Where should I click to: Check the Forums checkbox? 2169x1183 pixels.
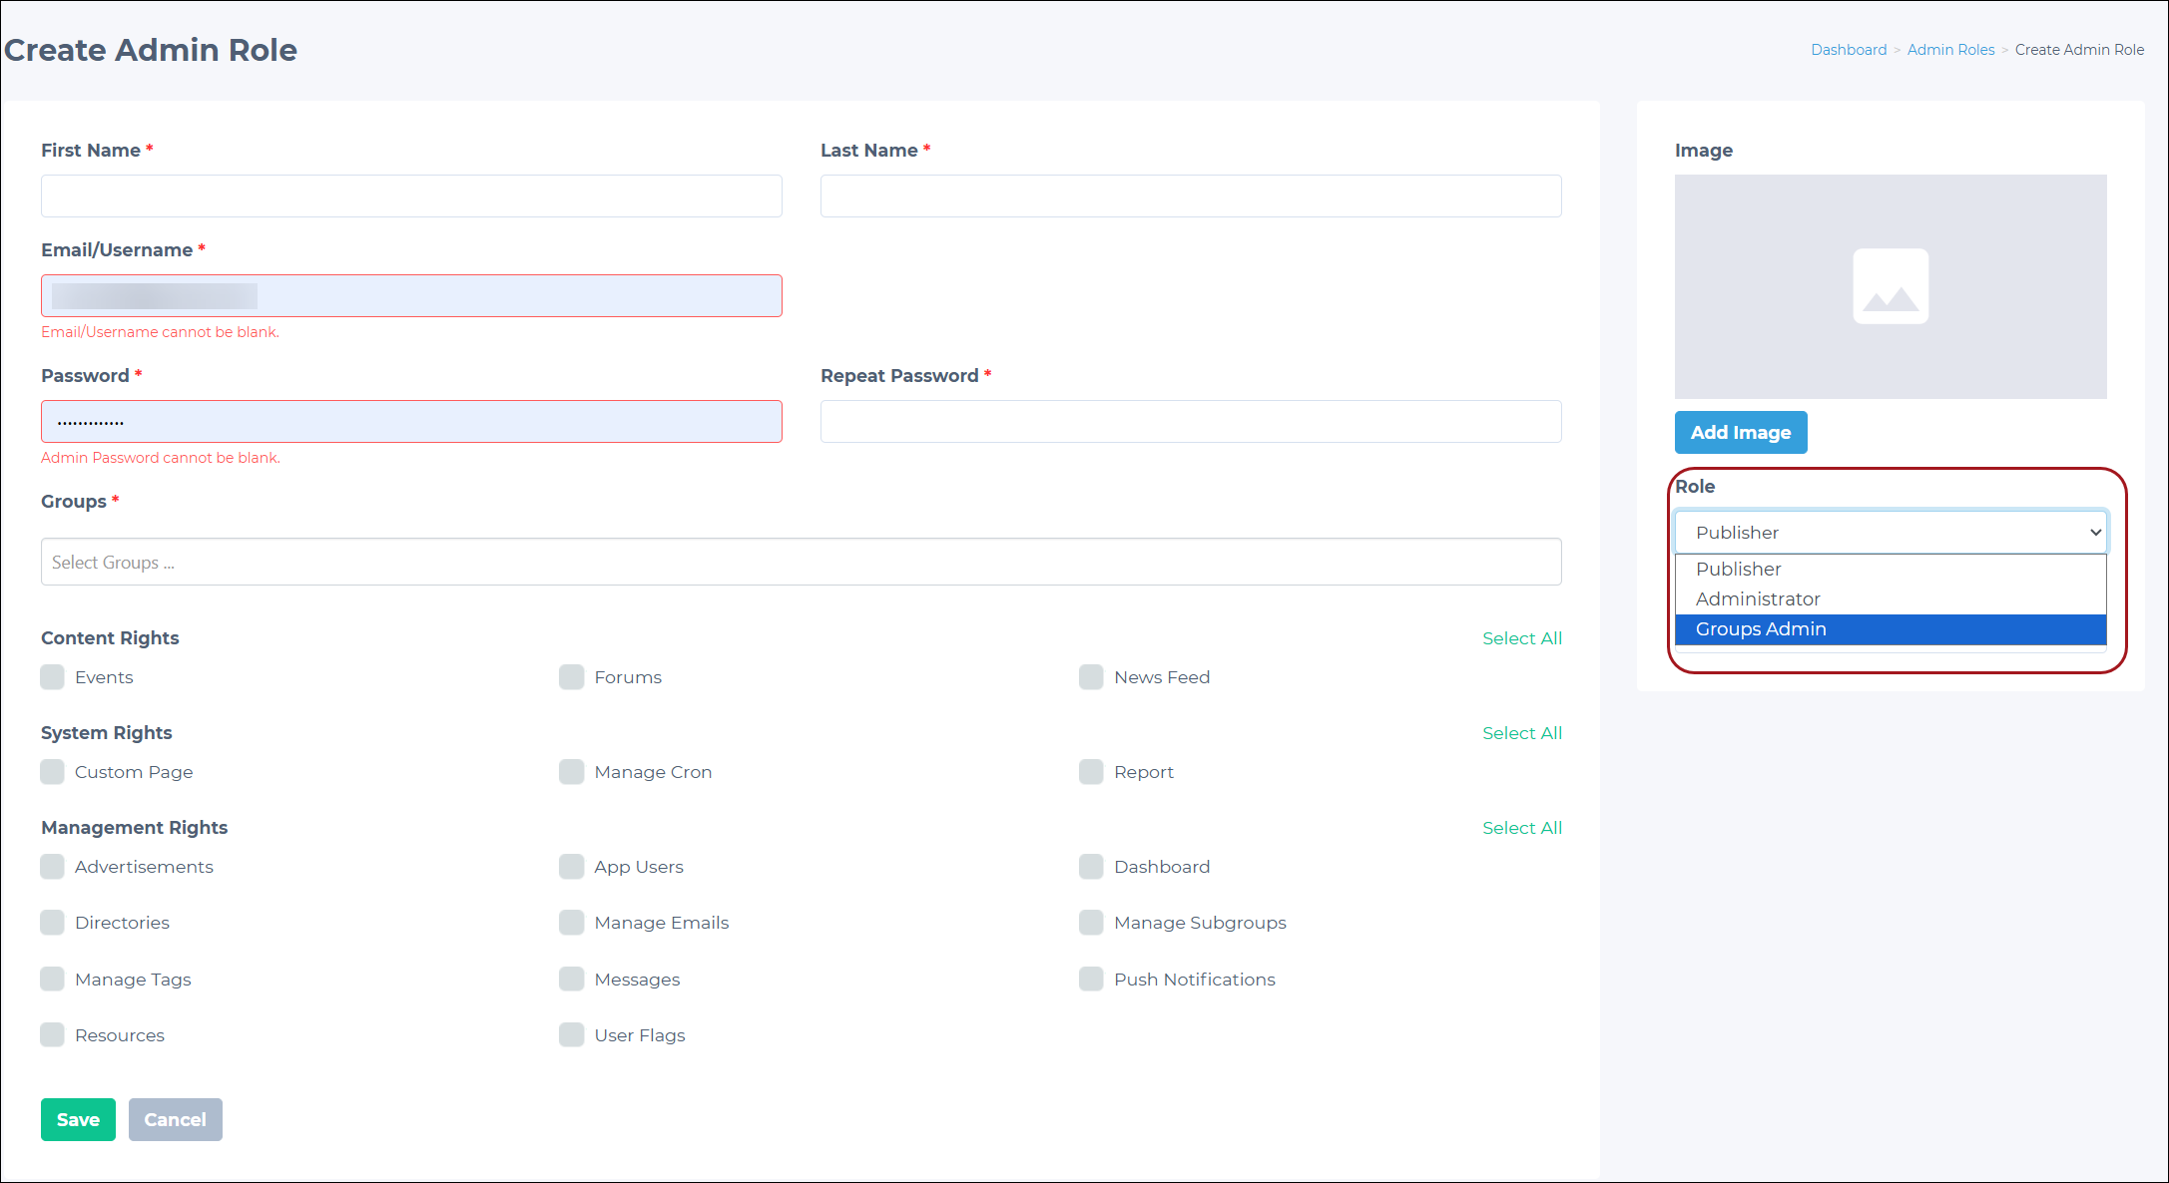pos(572,677)
